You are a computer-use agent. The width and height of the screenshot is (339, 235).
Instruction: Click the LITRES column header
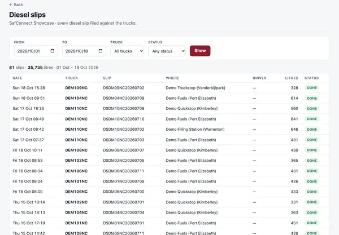point(292,78)
